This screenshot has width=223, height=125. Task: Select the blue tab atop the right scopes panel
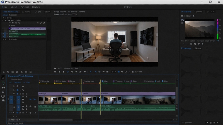(186, 12)
